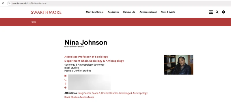Open the settings gear icon
Screen dimensions: 231x107
(x=223, y=12)
